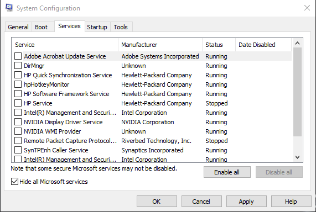Click the Synaptics Incorporated manufacturer cell
This screenshot has width=316, height=212.
[x=152, y=150]
